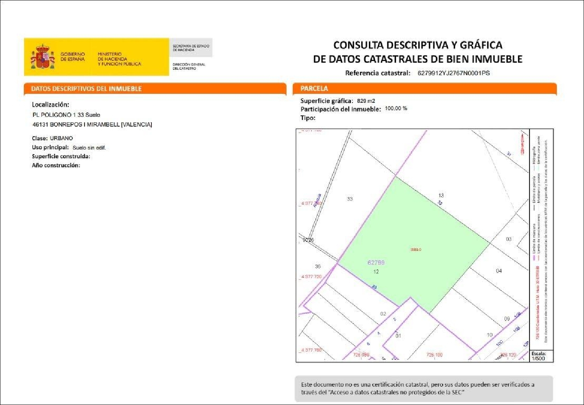Click the parcel number 62799 on the map
Viewport: 584px width, 405px height.
(x=376, y=262)
